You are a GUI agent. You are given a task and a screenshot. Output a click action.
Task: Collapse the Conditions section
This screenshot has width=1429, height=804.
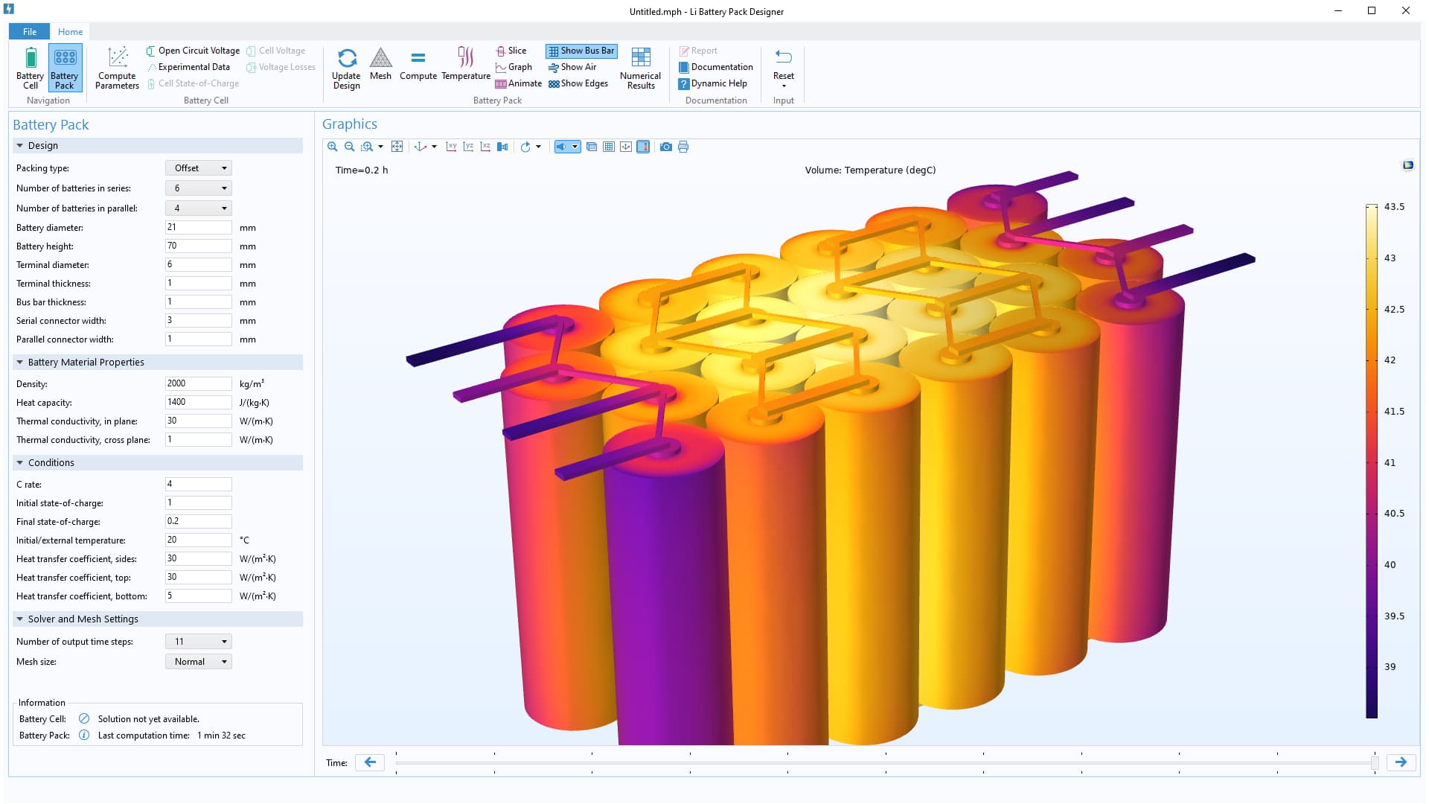point(20,463)
